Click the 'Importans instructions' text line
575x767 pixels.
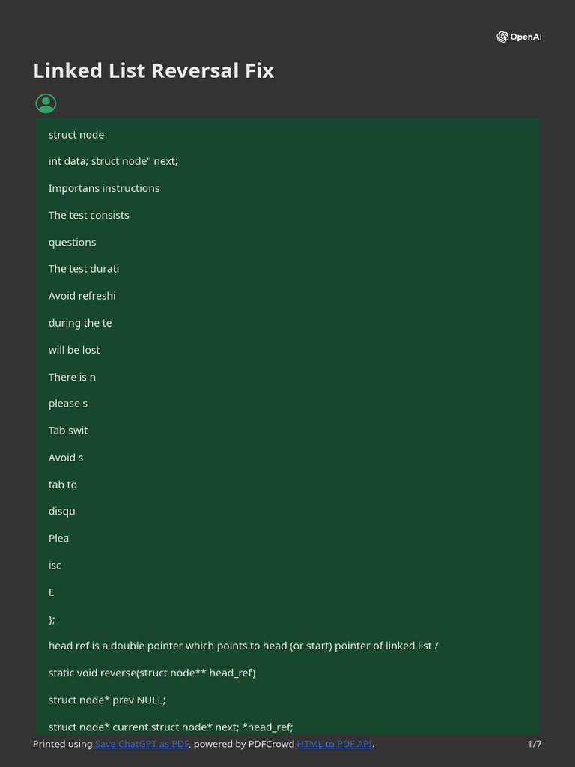[104, 188]
